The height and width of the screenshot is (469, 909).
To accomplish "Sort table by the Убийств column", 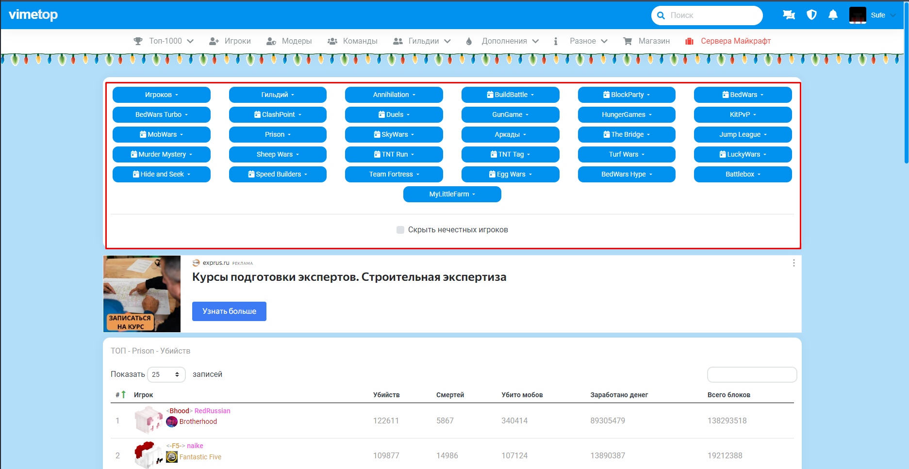I will 386,395.
